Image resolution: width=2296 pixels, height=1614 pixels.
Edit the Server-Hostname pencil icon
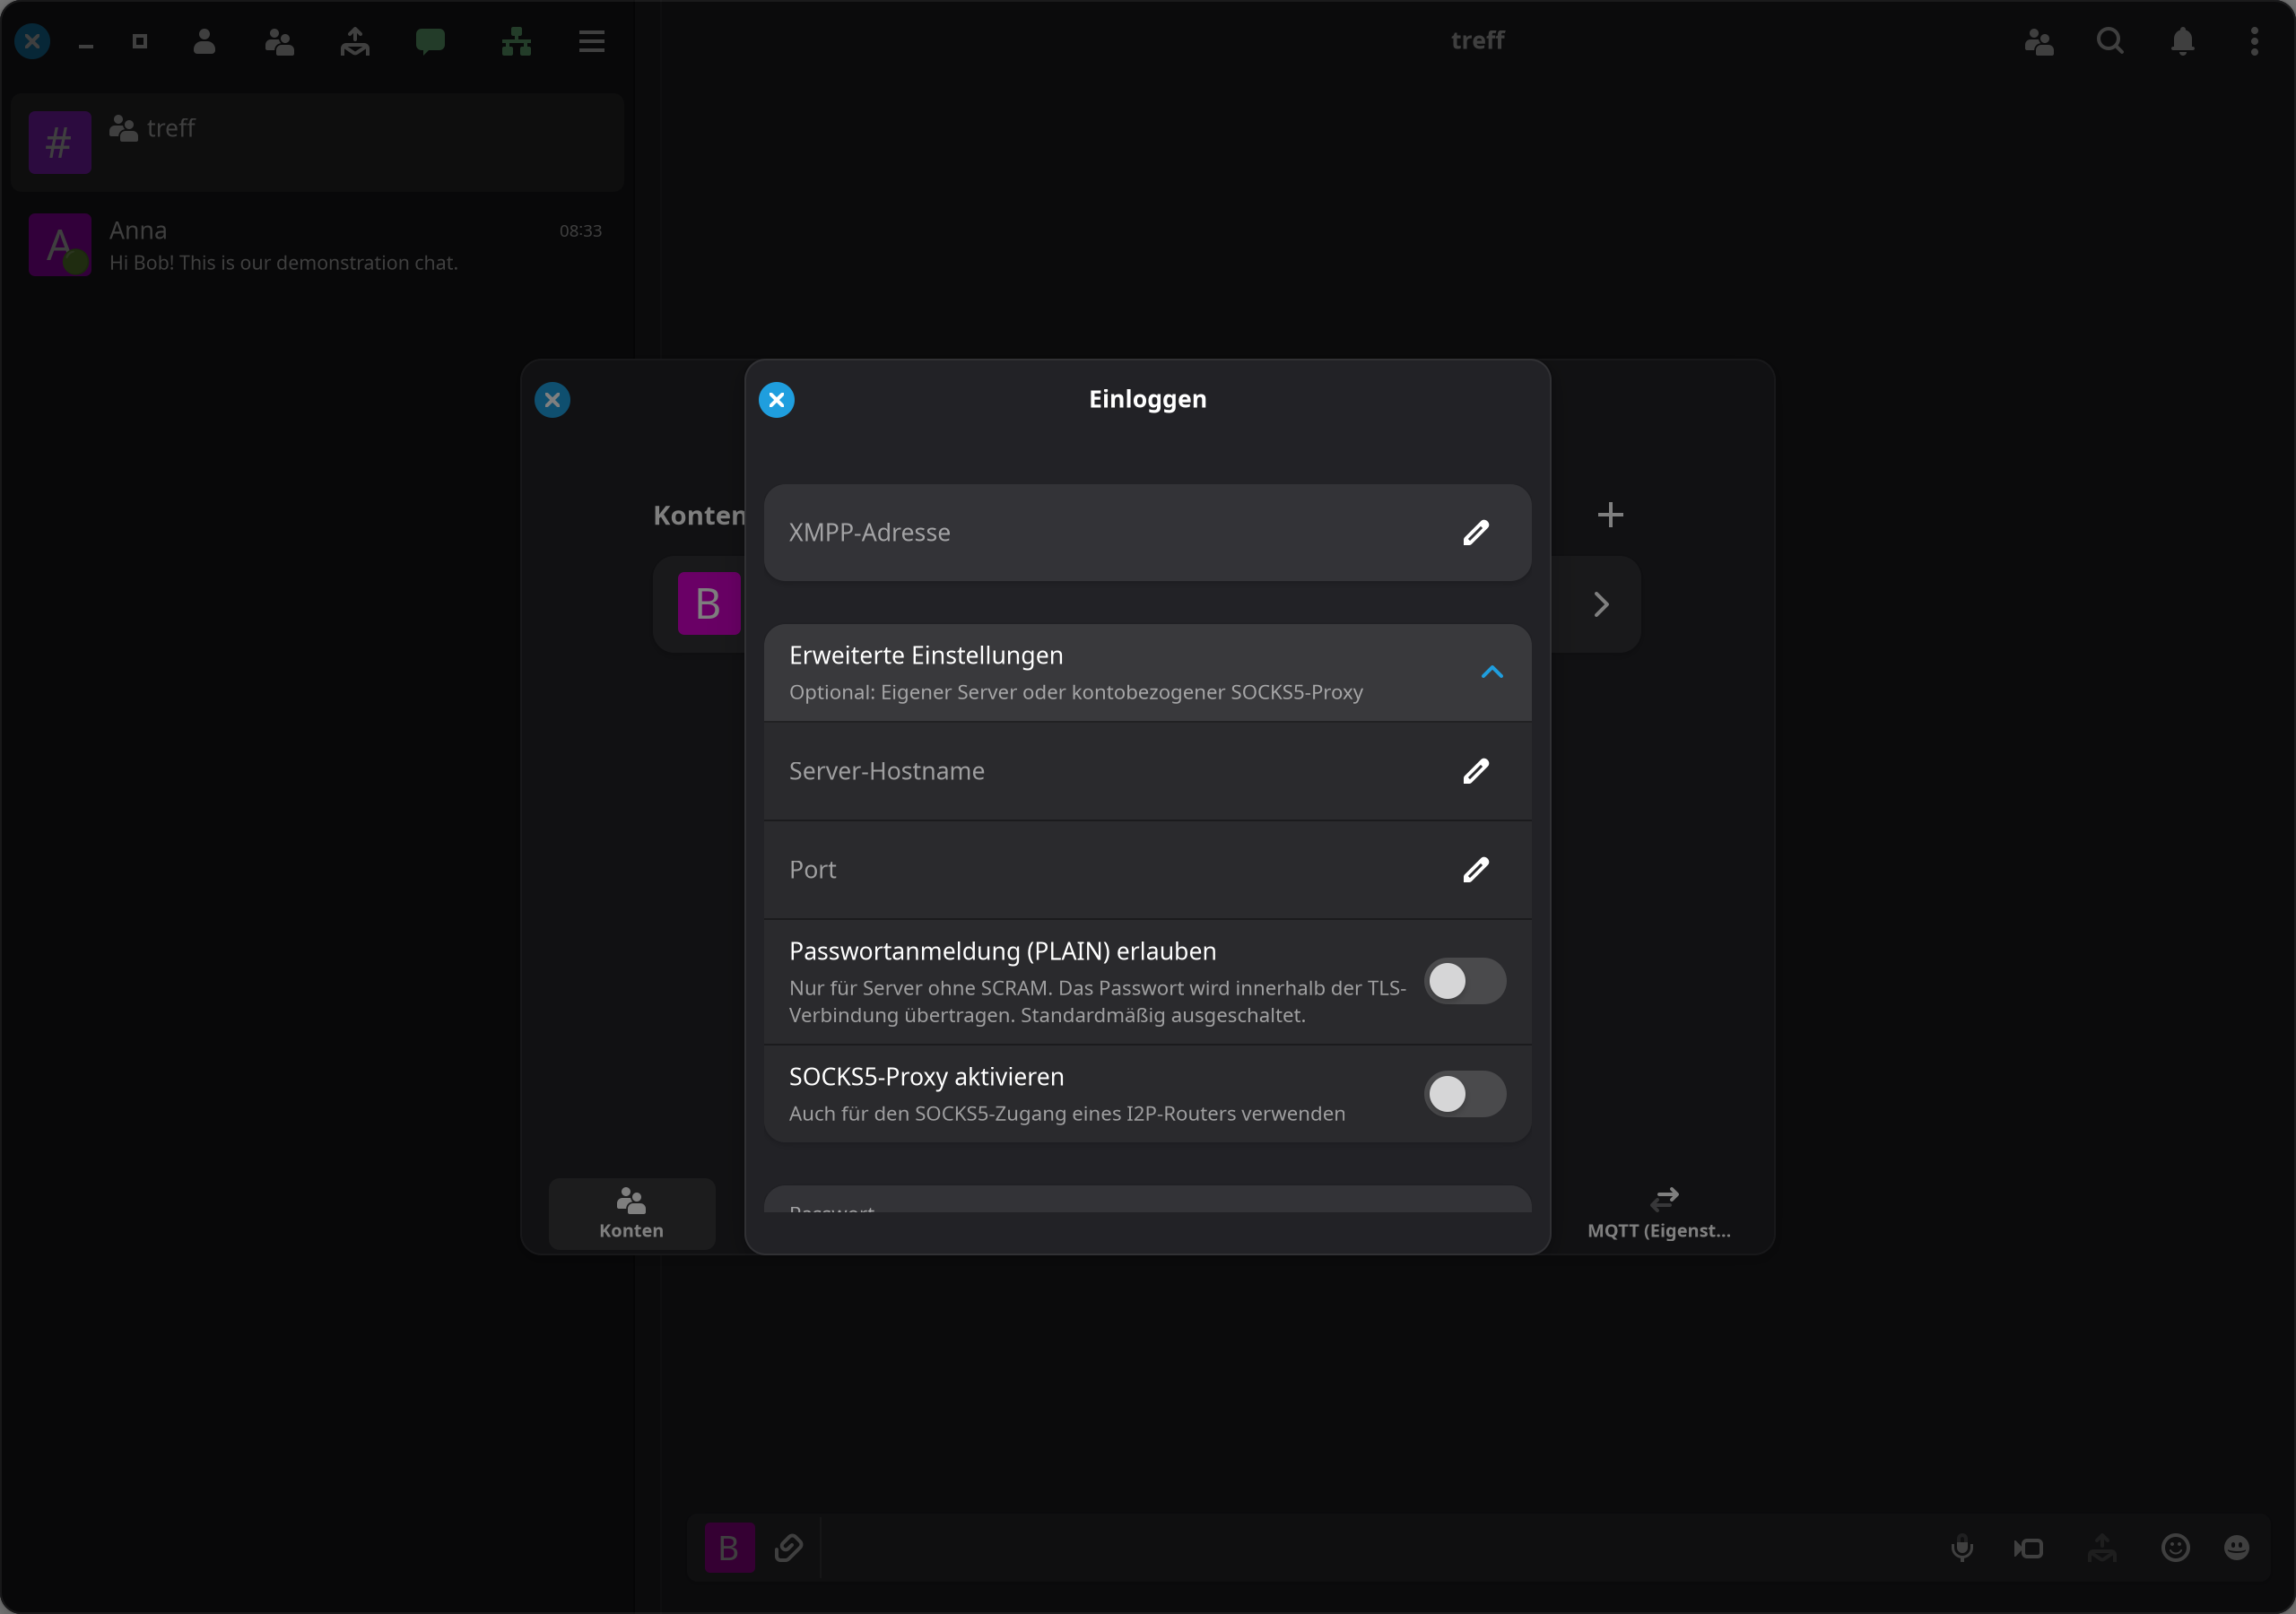1475,771
